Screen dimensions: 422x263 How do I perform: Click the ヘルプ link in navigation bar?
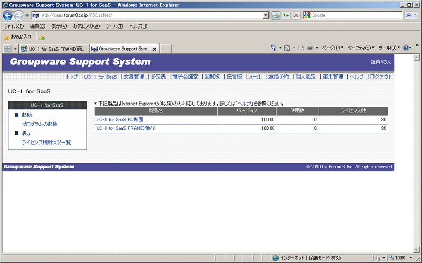click(357, 77)
